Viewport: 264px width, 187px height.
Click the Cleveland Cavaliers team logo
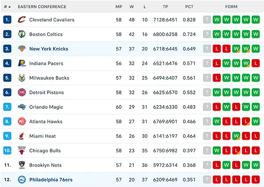(x=22, y=20)
